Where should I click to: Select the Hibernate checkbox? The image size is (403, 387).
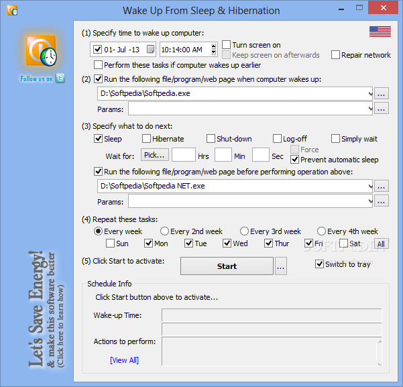click(x=146, y=139)
